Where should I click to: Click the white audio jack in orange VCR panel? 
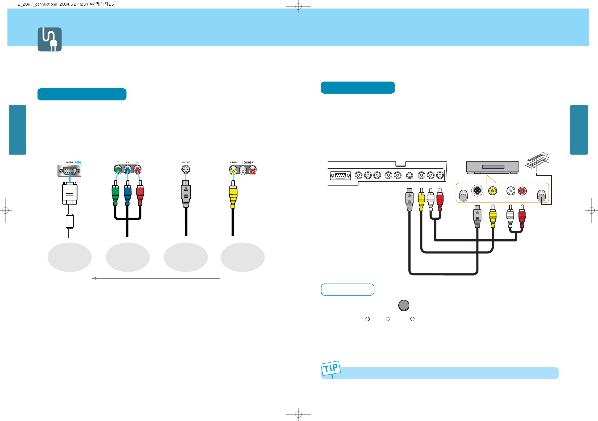coord(511,191)
